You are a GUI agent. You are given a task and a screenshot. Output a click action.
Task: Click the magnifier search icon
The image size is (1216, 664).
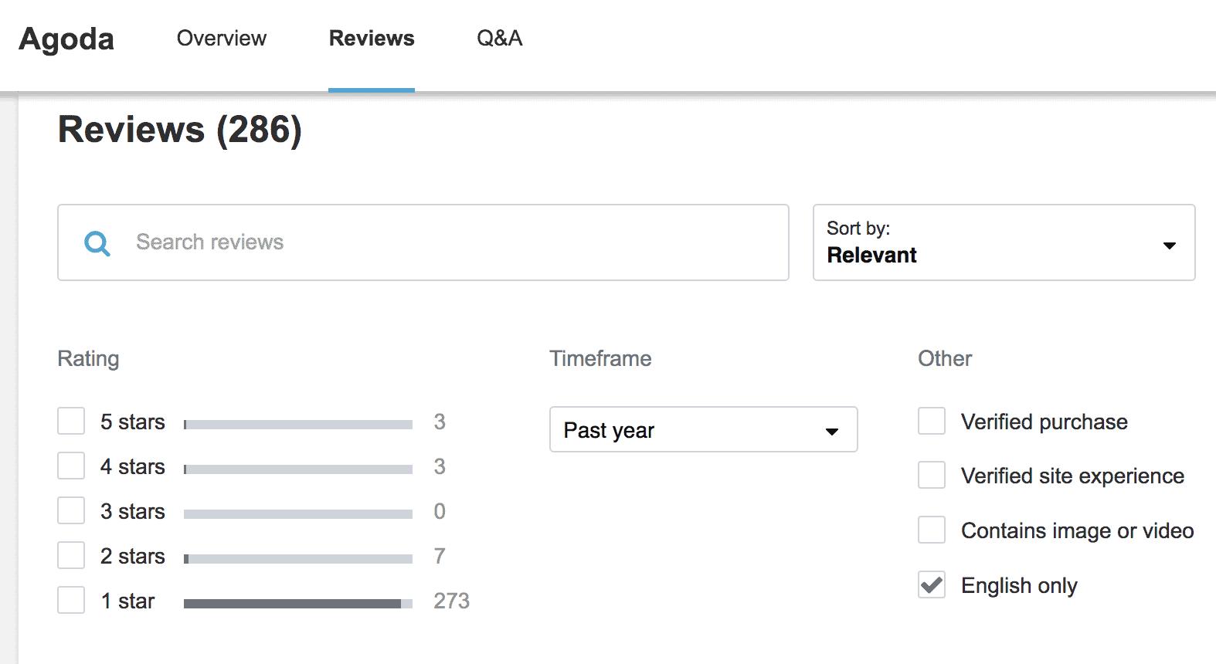point(97,243)
